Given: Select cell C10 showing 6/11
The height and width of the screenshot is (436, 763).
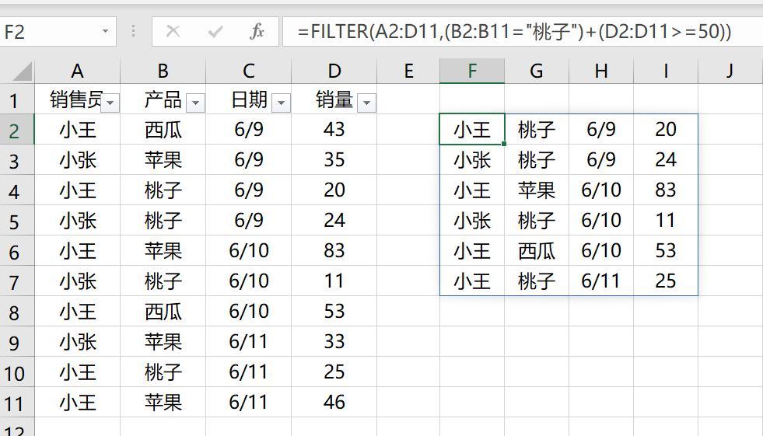Looking at the screenshot, I should pos(249,372).
